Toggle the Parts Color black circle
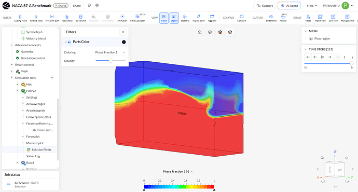The image size is (358, 192). pyautogui.click(x=124, y=42)
